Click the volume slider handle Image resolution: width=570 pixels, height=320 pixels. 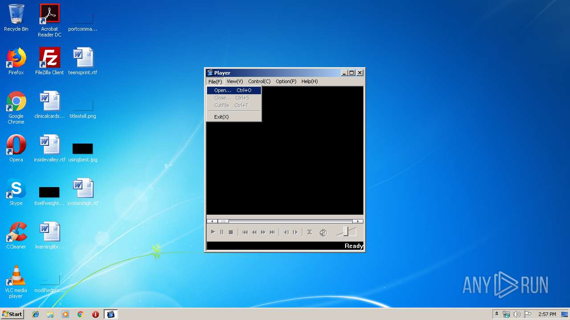point(346,232)
